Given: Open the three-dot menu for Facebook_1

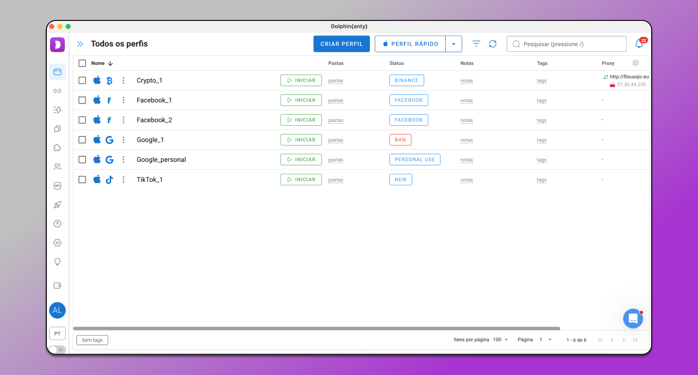Looking at the screenshot, I should (x=124, y=100).
